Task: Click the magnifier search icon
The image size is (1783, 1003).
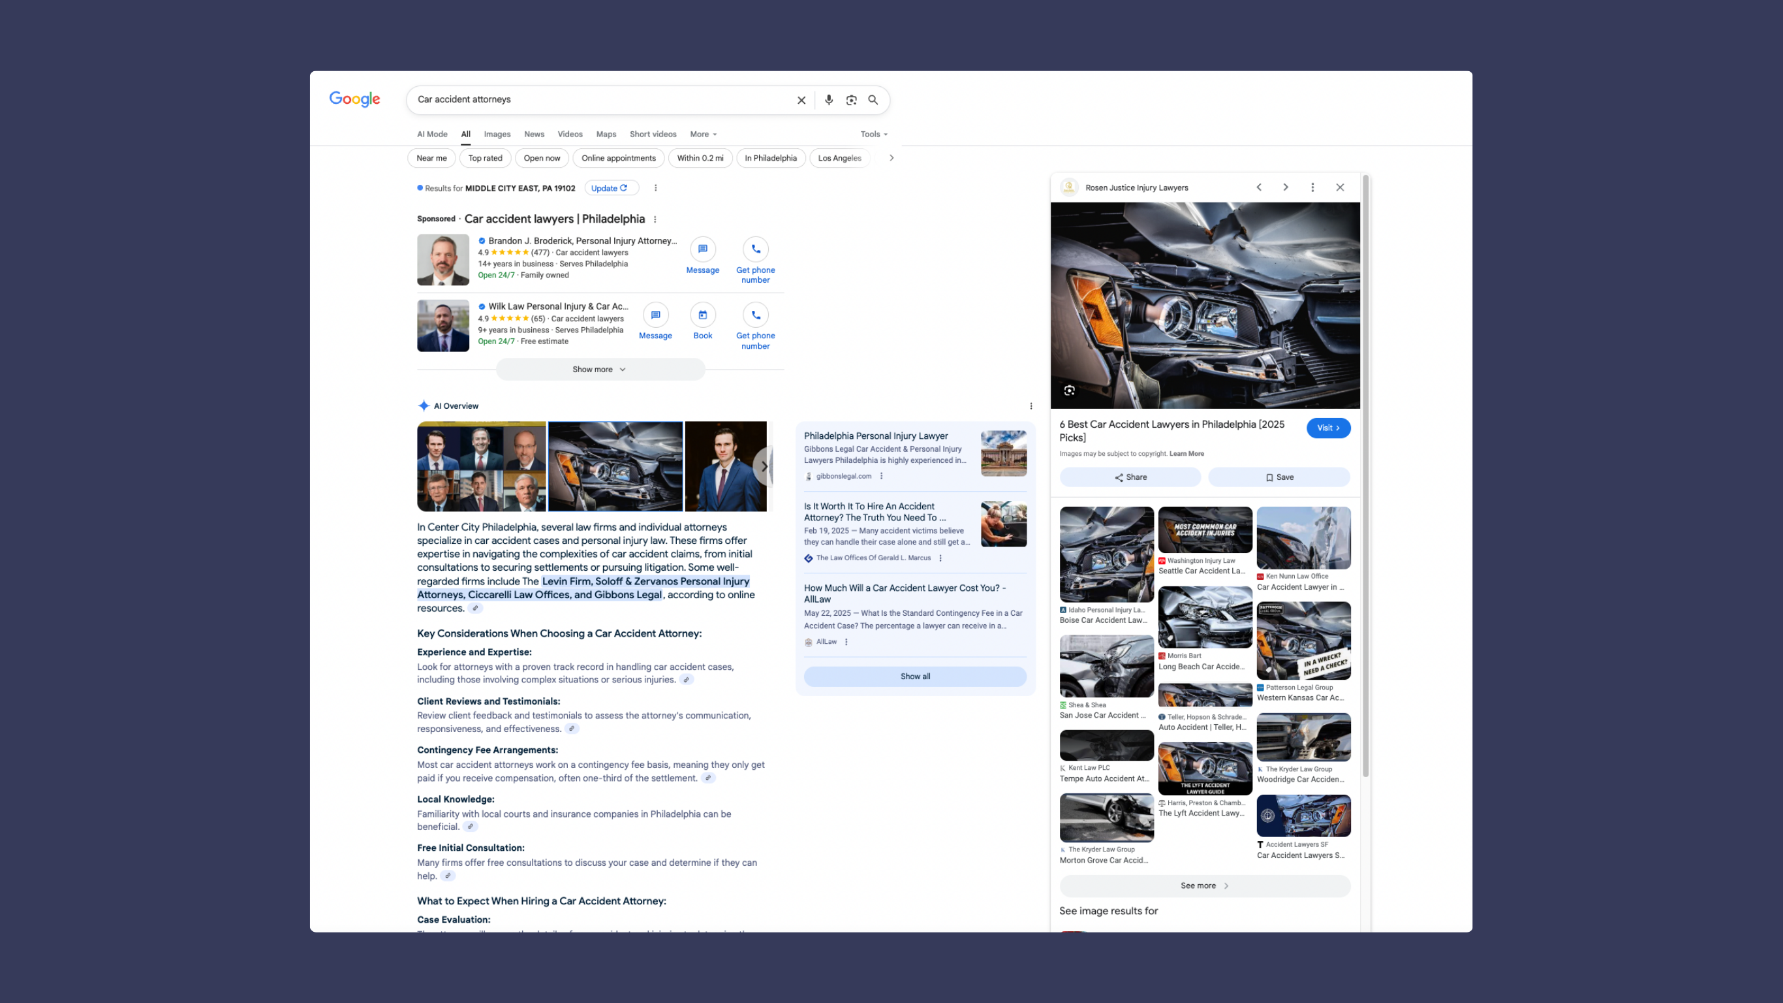Action: 873,100
